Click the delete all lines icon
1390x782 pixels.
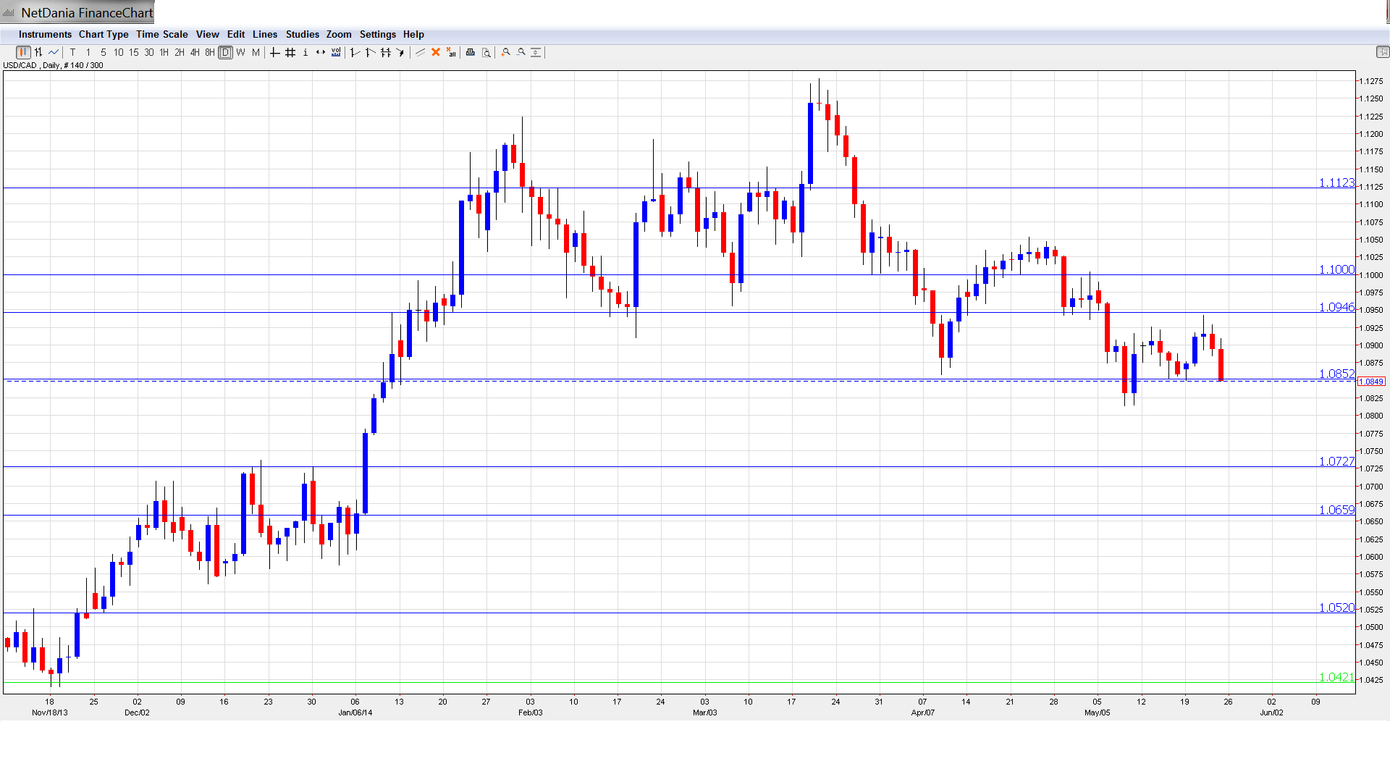pos(451,52)
